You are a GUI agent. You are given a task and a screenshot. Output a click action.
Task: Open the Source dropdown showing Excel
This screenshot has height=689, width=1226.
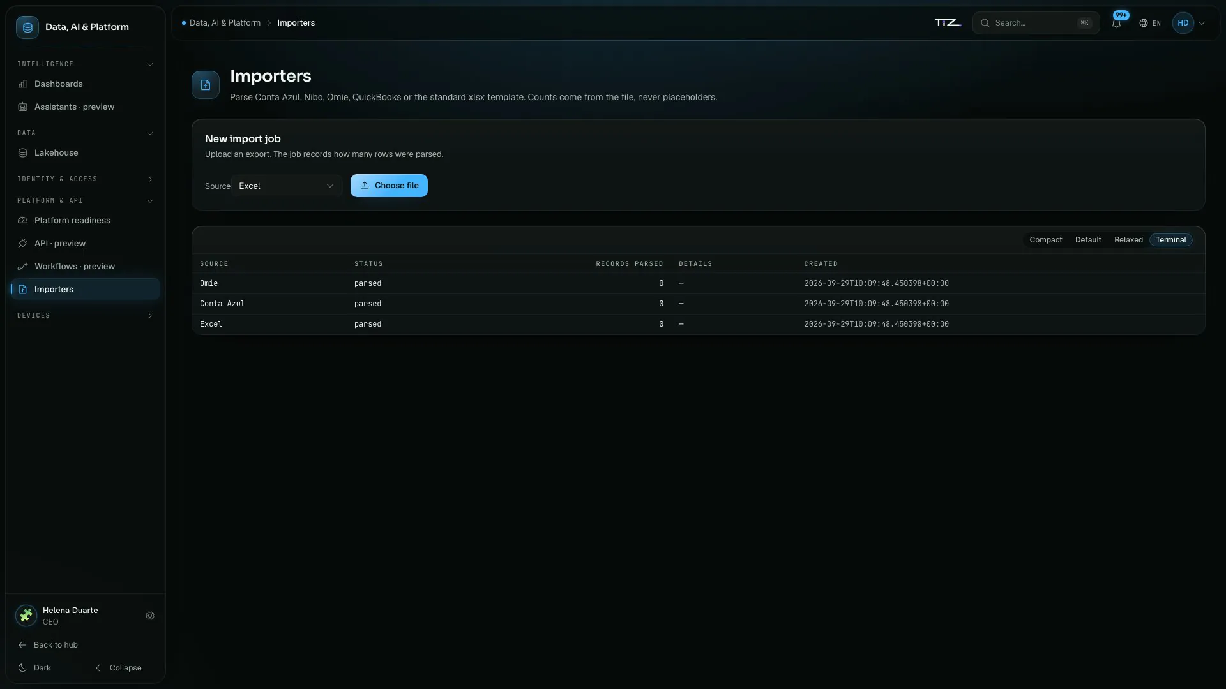[287, 186]
